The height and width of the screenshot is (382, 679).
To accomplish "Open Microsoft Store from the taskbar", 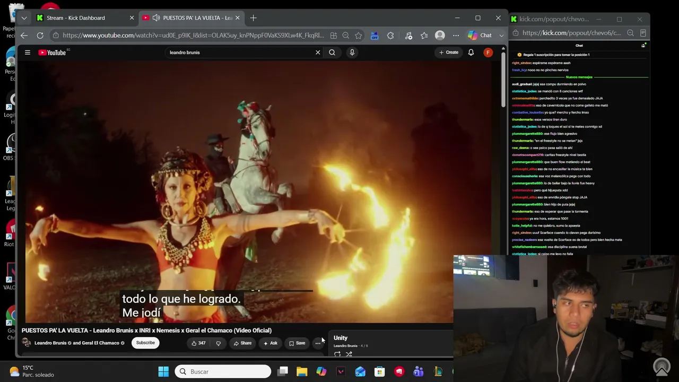I will click(379, 372).
